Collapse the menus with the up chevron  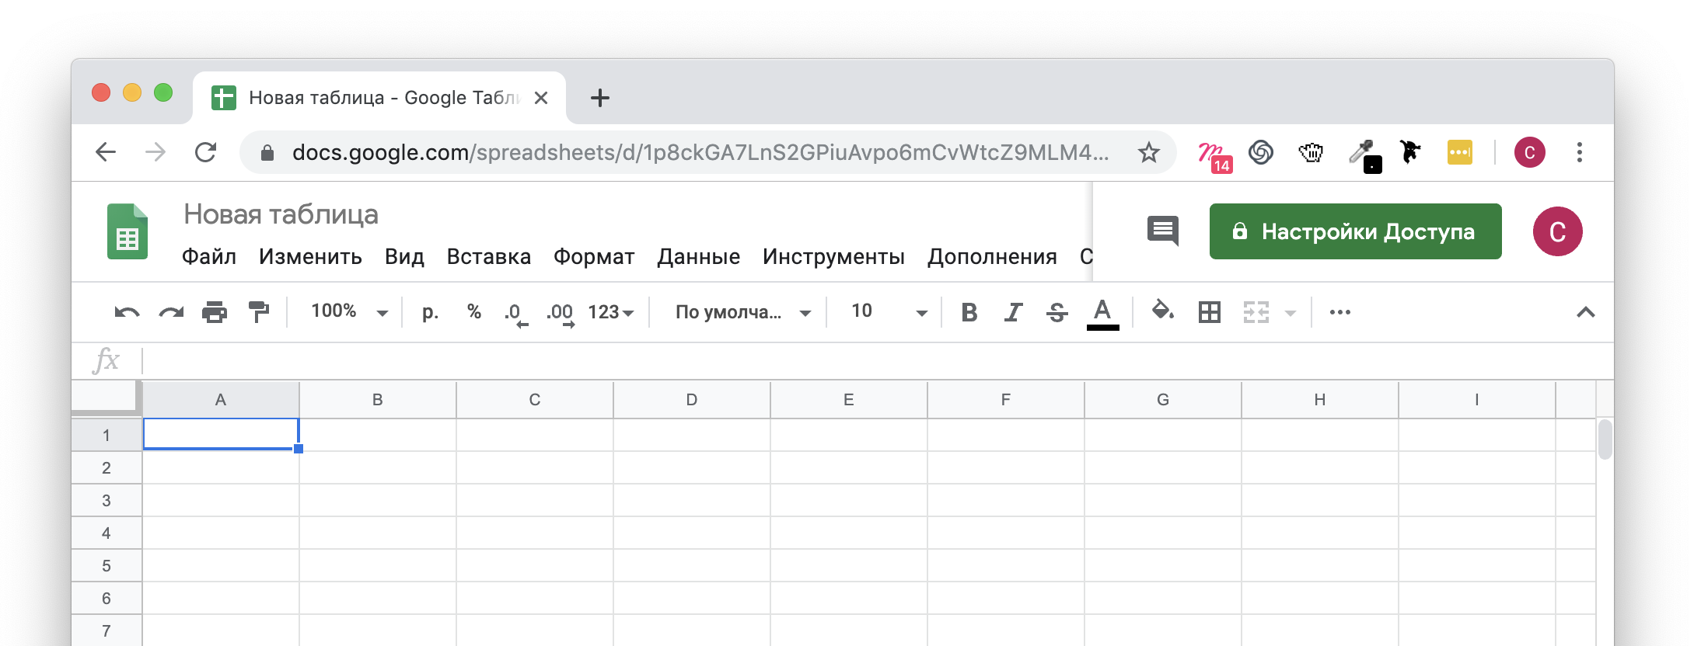1586,312
